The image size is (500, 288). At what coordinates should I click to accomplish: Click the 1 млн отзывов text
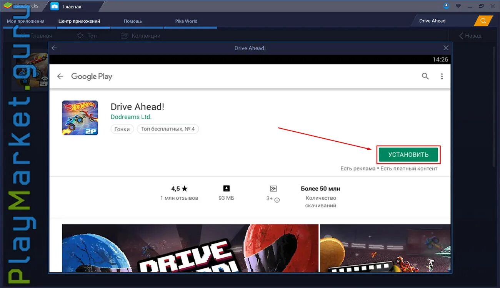tap(179, 198)
